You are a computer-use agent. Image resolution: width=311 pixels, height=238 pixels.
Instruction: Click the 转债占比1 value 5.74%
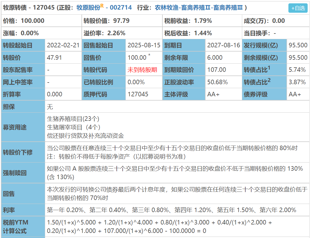tap(297, 70)
